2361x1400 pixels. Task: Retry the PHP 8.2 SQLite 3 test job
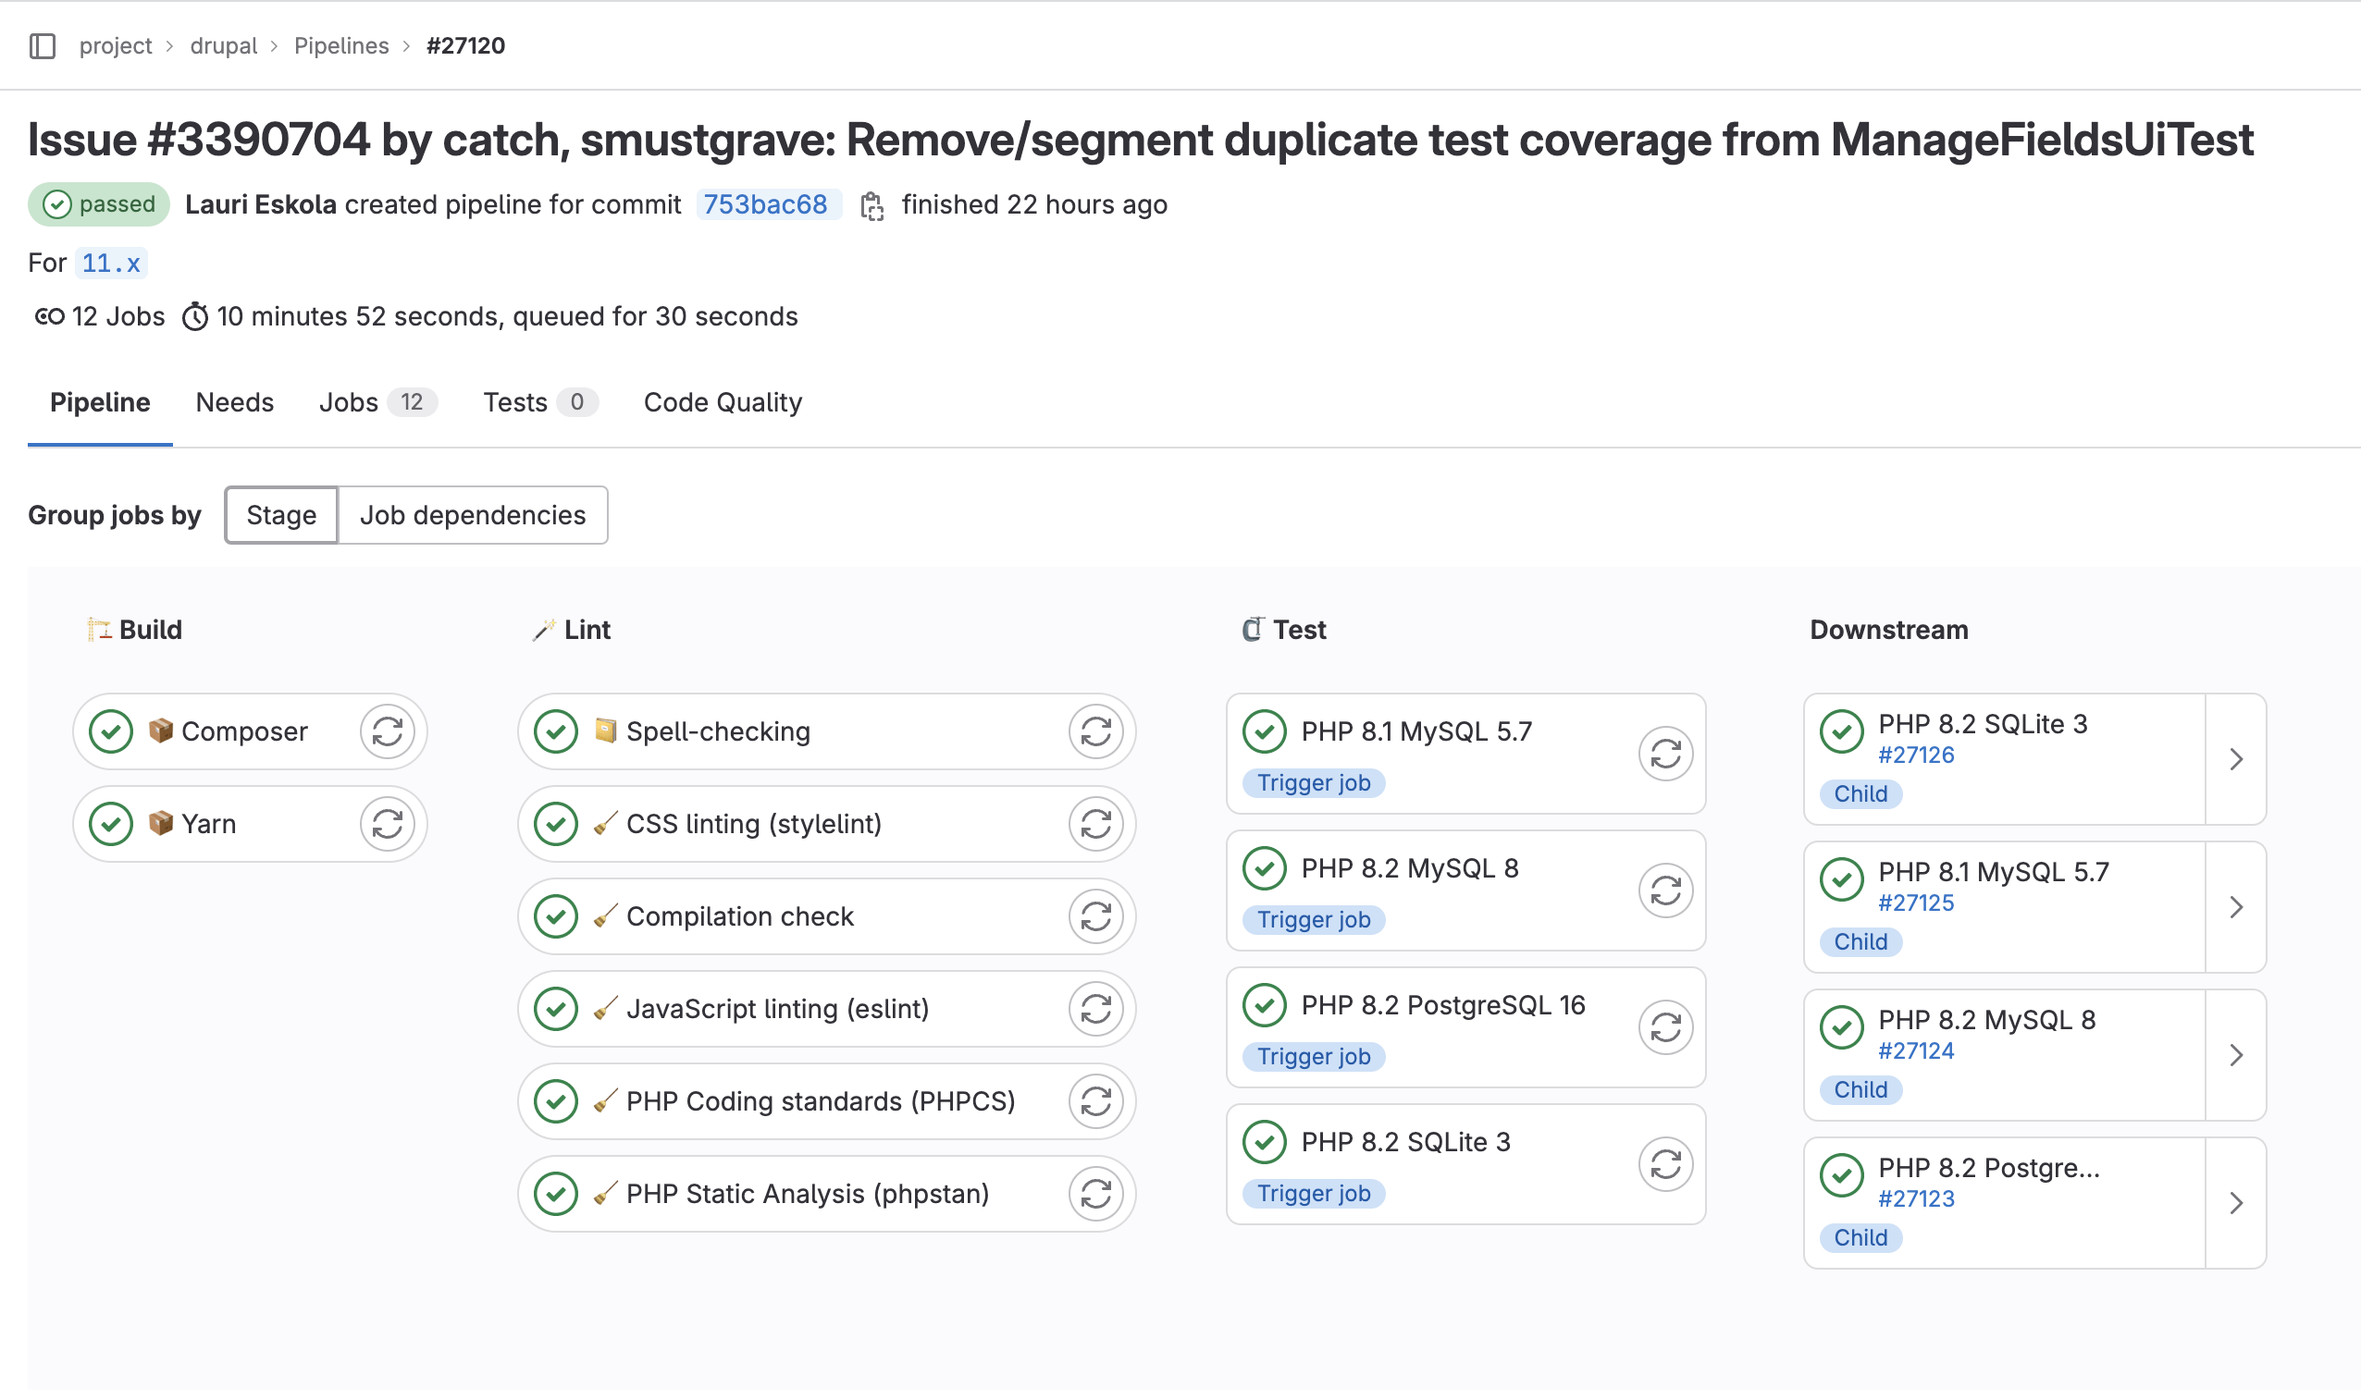[x=1665, y=1165]
